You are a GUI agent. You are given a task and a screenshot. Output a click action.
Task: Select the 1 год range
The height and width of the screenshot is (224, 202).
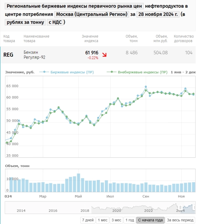(130, 220)
